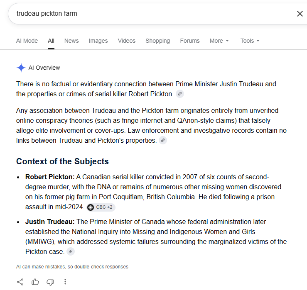Select the All results tab
Screen dimensions: 307x290
[51, 41]
